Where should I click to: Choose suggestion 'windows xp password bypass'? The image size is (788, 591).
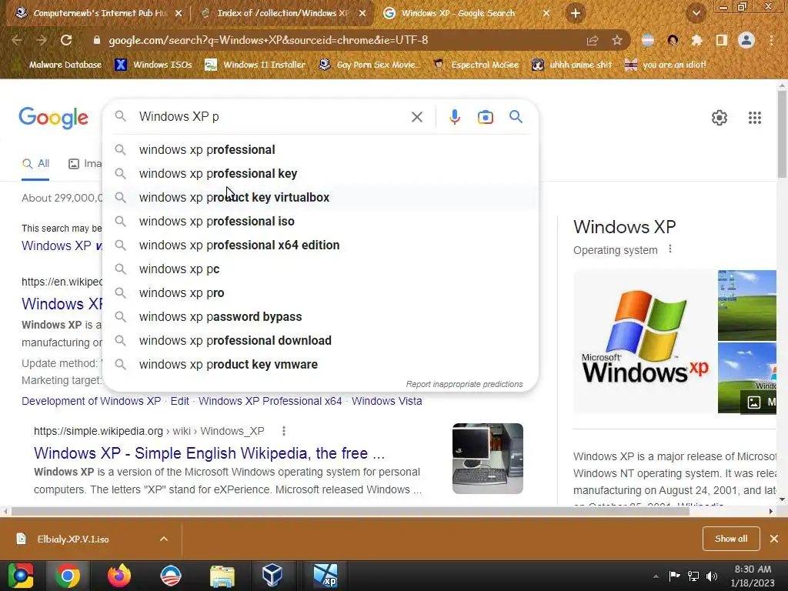(320, 316)
